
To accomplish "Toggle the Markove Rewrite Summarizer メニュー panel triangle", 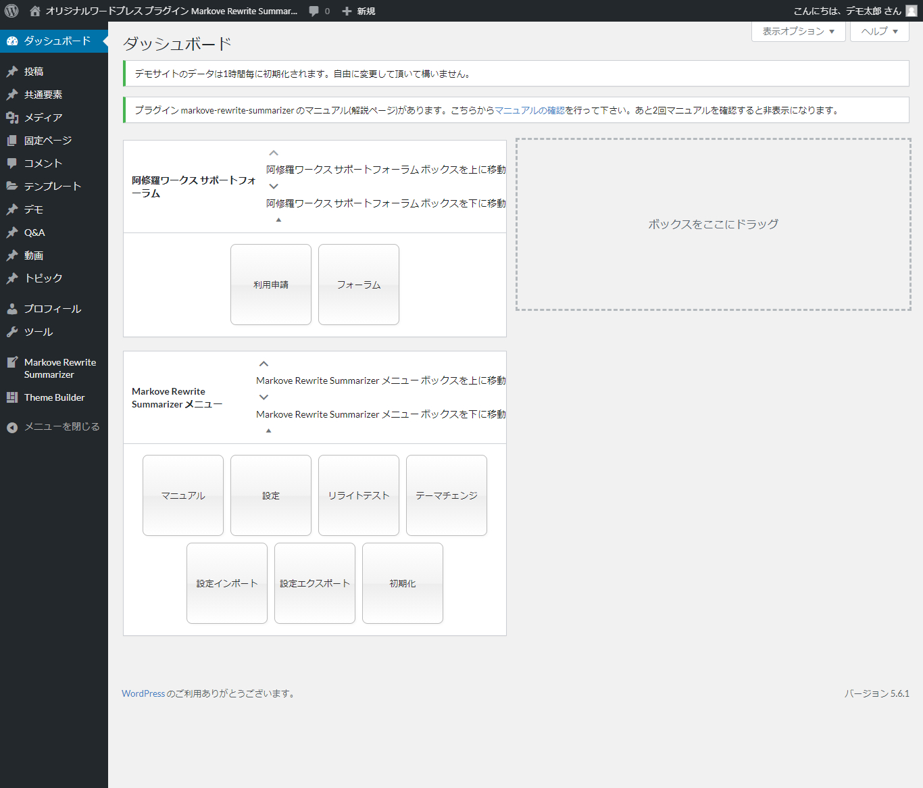I will (268, 430).
